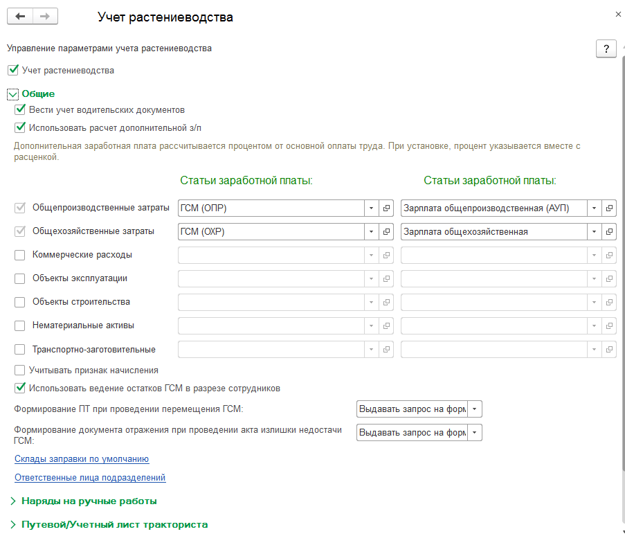Open dropdown for Зарплата общепроизводственная (АУП)
The height and width of the screenshot is (545, 625).
594,208
